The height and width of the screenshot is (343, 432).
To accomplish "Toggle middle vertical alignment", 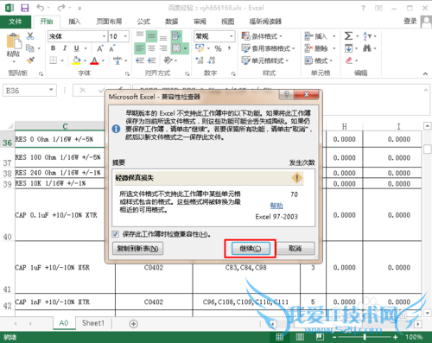I will pyautogui.click(x=151, y=36).
